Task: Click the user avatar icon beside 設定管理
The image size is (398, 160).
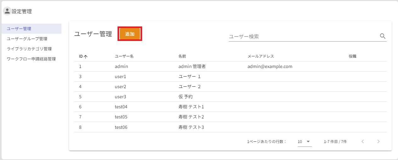Action: [7, 11]
